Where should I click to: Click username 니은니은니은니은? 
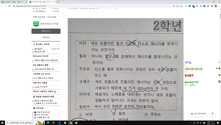[193, 69]
